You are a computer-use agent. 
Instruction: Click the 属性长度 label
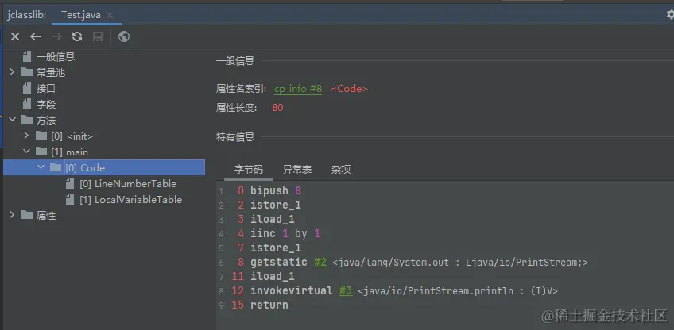(236, 108)
